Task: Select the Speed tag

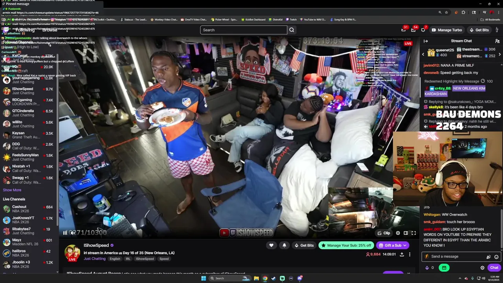Action: (x=164, y=259)
